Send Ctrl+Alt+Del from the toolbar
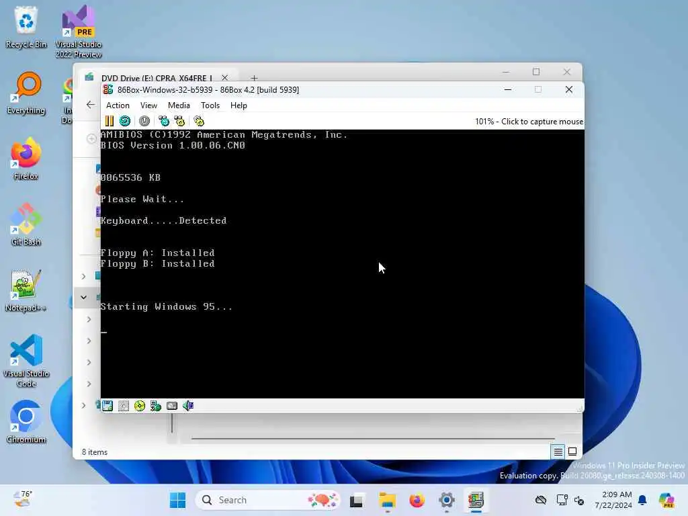 click(164, 121)
